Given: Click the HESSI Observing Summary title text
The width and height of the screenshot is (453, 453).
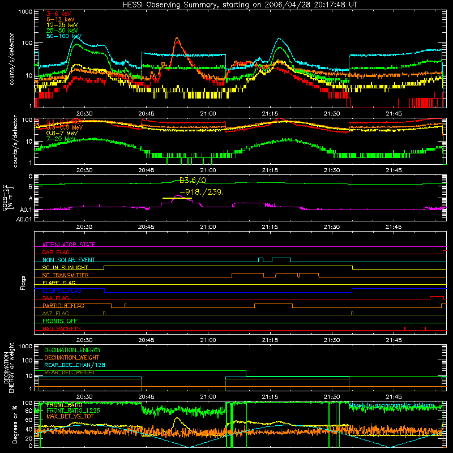Looking at the screenshot, I should (x=240, y=5).
